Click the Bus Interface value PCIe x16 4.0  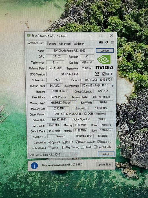95,85
